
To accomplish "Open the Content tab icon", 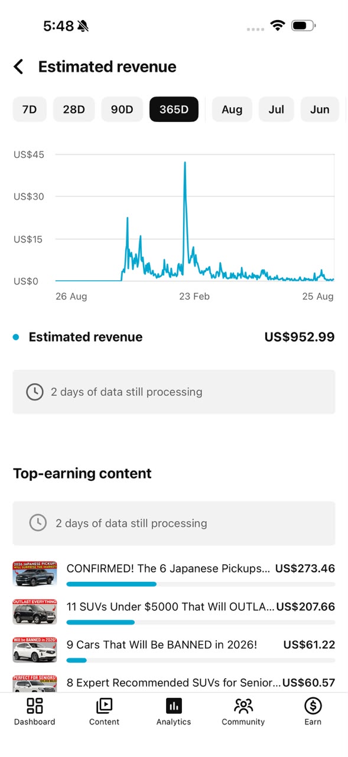I will tap(104, 706).
